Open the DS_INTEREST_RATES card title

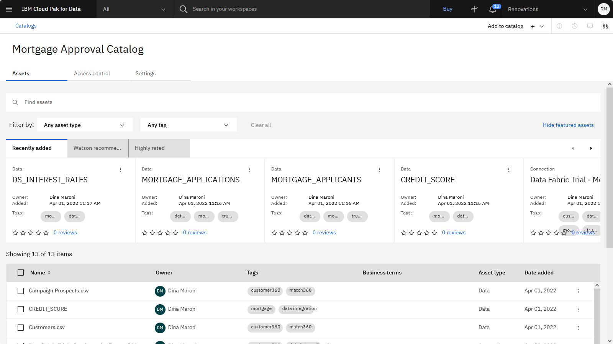tap(50, 180)
